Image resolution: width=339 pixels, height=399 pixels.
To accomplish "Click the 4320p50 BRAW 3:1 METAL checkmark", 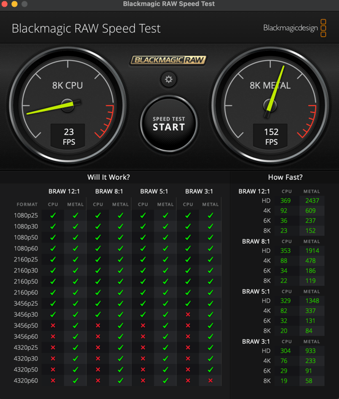I will click(x=210, y=370).
